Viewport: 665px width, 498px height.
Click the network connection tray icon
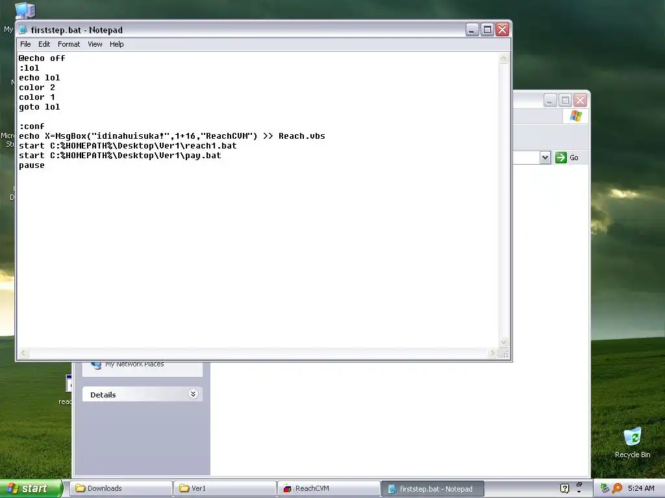coord(605,488)
